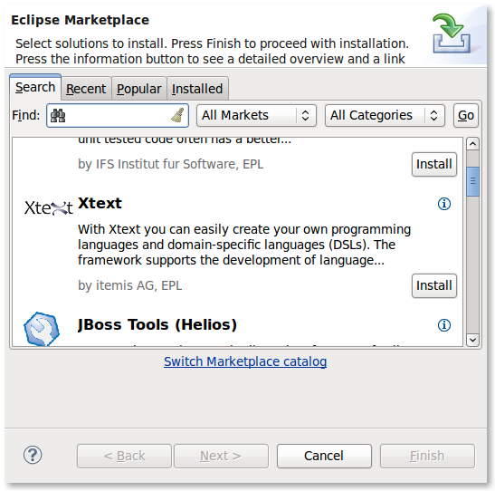Click the blue scrollbar thumb

[472, 181]
